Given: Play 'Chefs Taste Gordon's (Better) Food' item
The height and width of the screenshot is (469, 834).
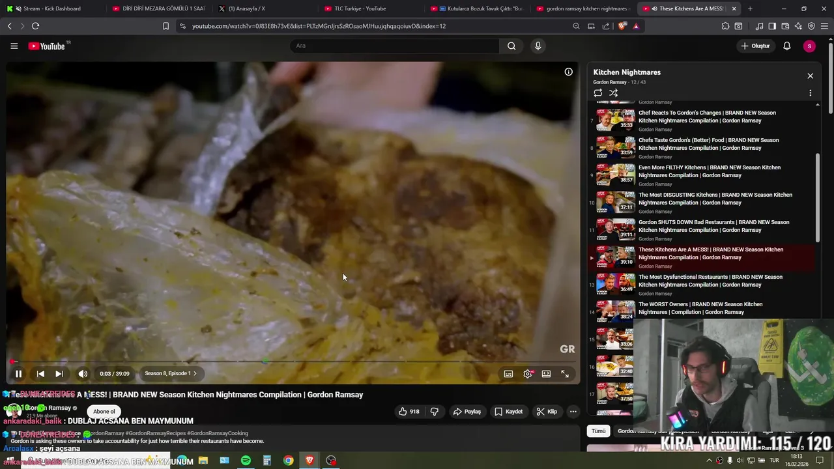Looking at the screenshot, I should 701,148.
